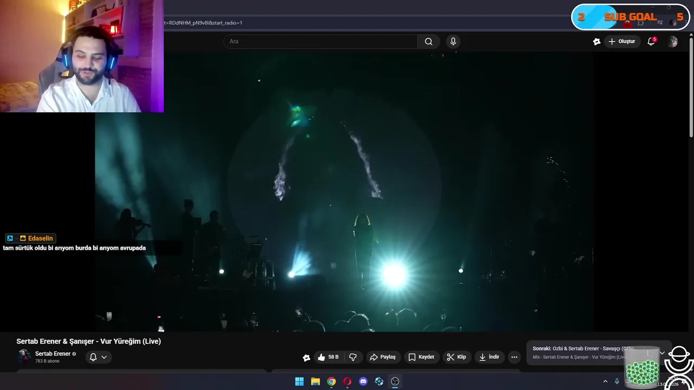Viewport: 694px width, 390px height.
Task: Download video with İndir button
Action: [x=490, y=357]
